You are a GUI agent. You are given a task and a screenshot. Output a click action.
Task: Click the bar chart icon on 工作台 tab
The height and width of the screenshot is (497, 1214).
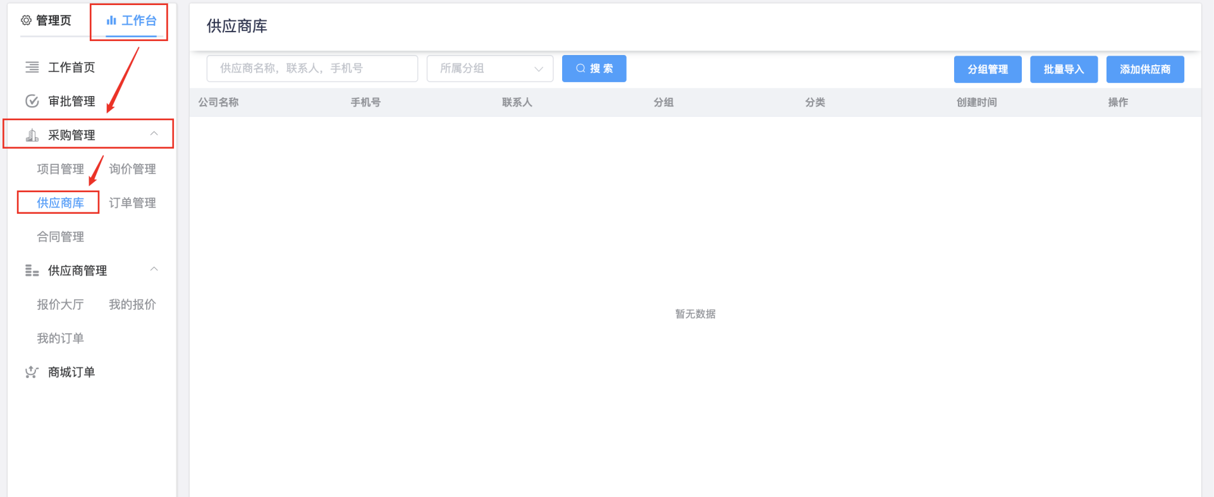[111, 20]
